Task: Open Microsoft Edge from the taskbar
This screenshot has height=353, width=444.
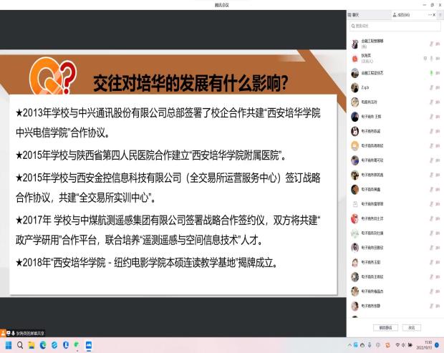Action: tap(43, 345)
